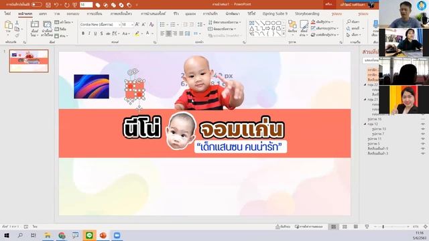Toggle the AutoSave switch
Screen dimensions: 429x241
(37, 5)
